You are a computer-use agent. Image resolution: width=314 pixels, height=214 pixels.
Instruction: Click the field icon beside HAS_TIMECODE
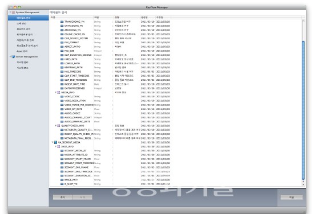pos(62,72)
